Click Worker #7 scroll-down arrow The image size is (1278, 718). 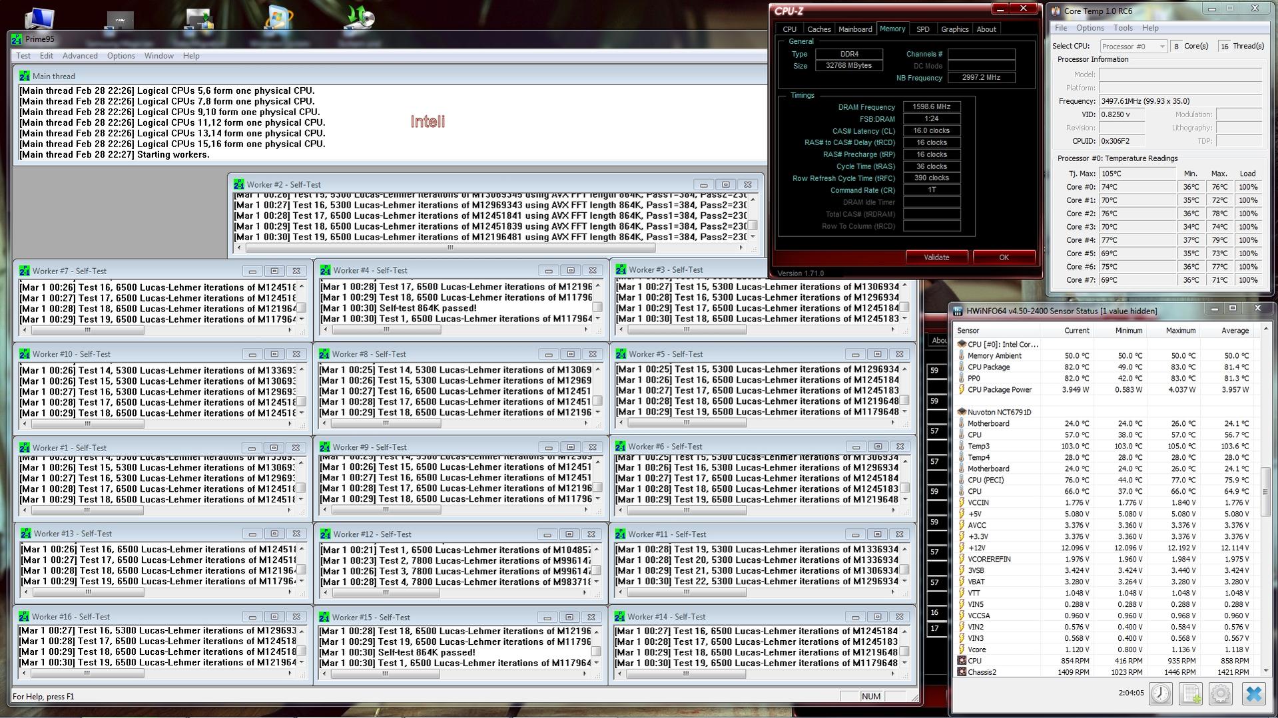click(302, 319)
